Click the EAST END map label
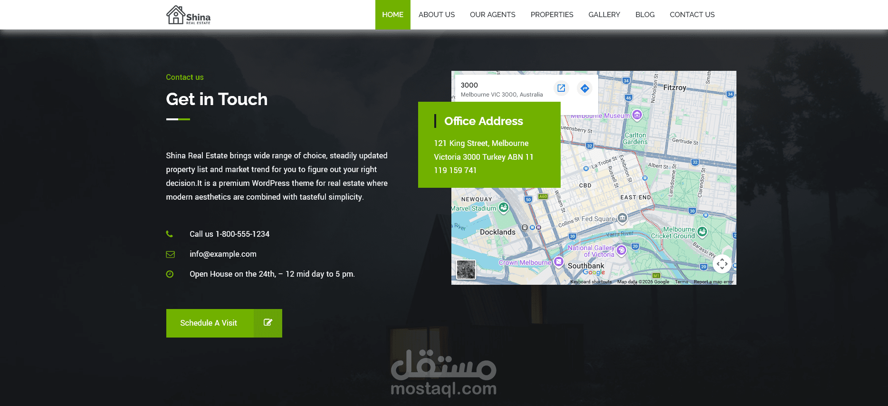The width and height of the screenshot is (888, 406). (x=636, y=197)
